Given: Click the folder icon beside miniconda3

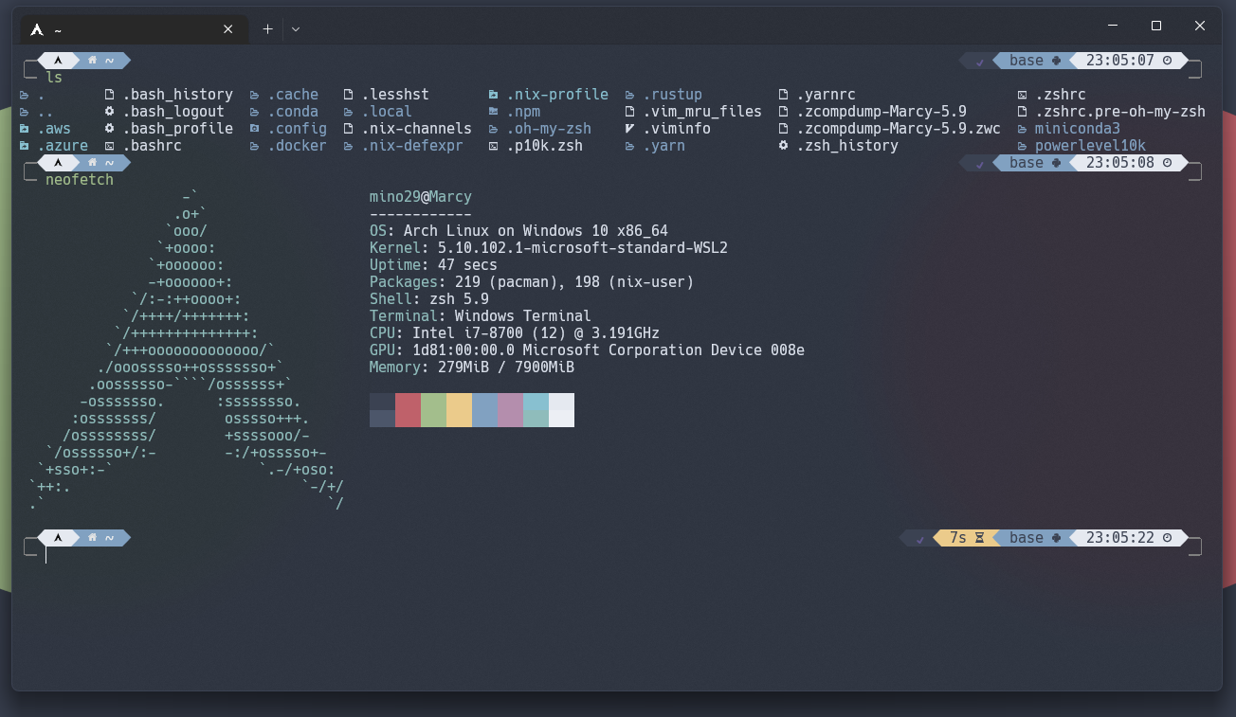Looking at the screenshot, I should click(x=1023, y=129).
